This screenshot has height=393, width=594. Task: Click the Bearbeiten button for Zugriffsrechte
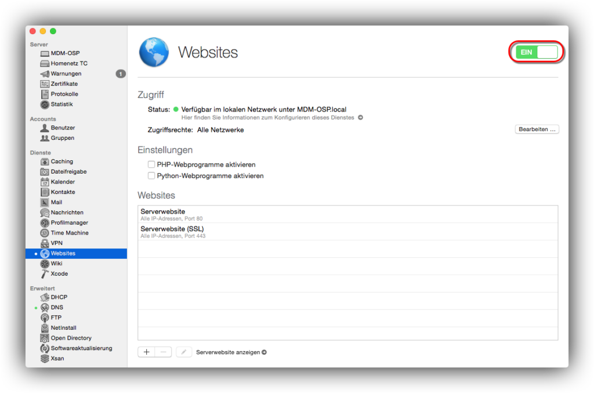(537, 129)
